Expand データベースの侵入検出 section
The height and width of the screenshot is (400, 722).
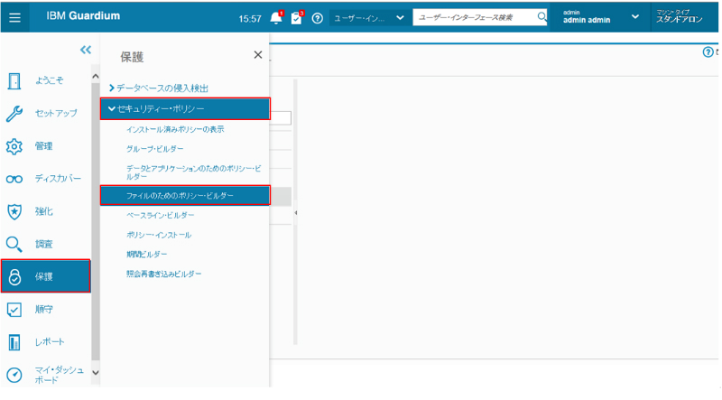[162, 88]
